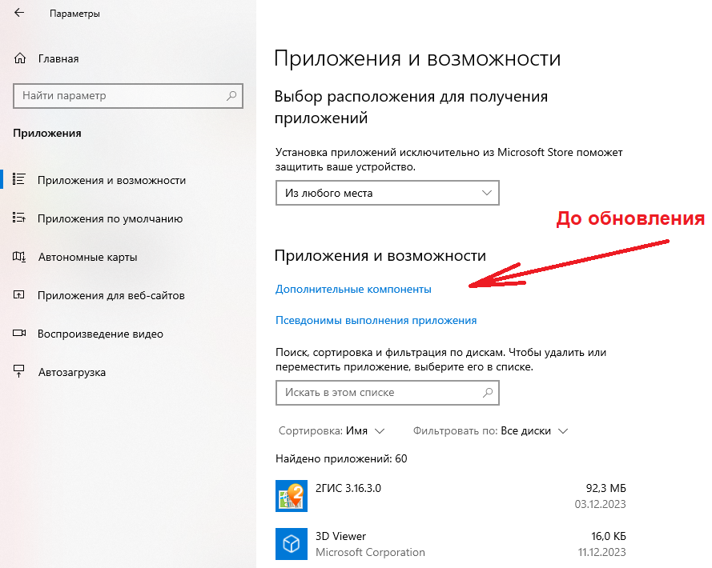Click the 92,3 МБ size value
Viewport: 712px width, 568px height.
[x=605, y=488]
